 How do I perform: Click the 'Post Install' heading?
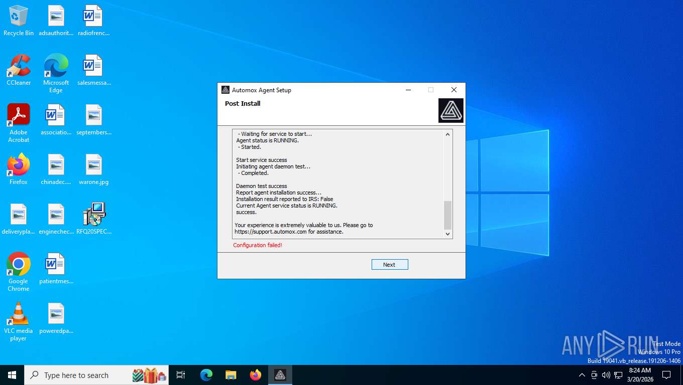[x=243, y=104]
